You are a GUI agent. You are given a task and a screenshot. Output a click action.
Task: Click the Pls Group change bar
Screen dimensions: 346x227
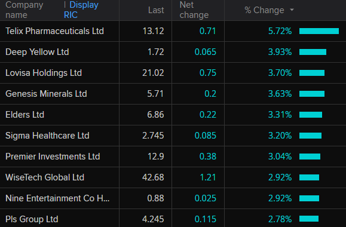[x=309, y=219]
